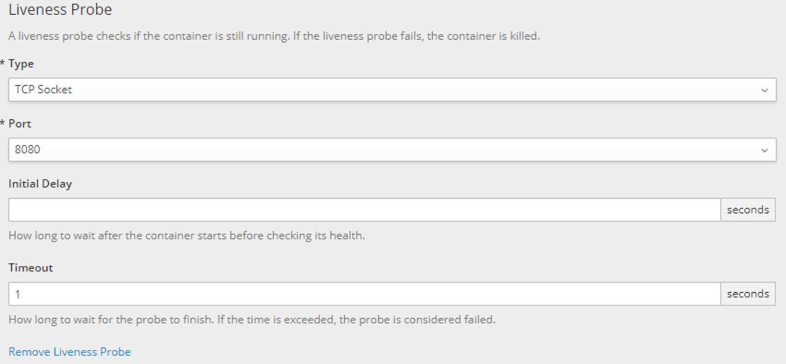Click the liveness probe description text
786x364 pixels.
(x=274, y=36)
